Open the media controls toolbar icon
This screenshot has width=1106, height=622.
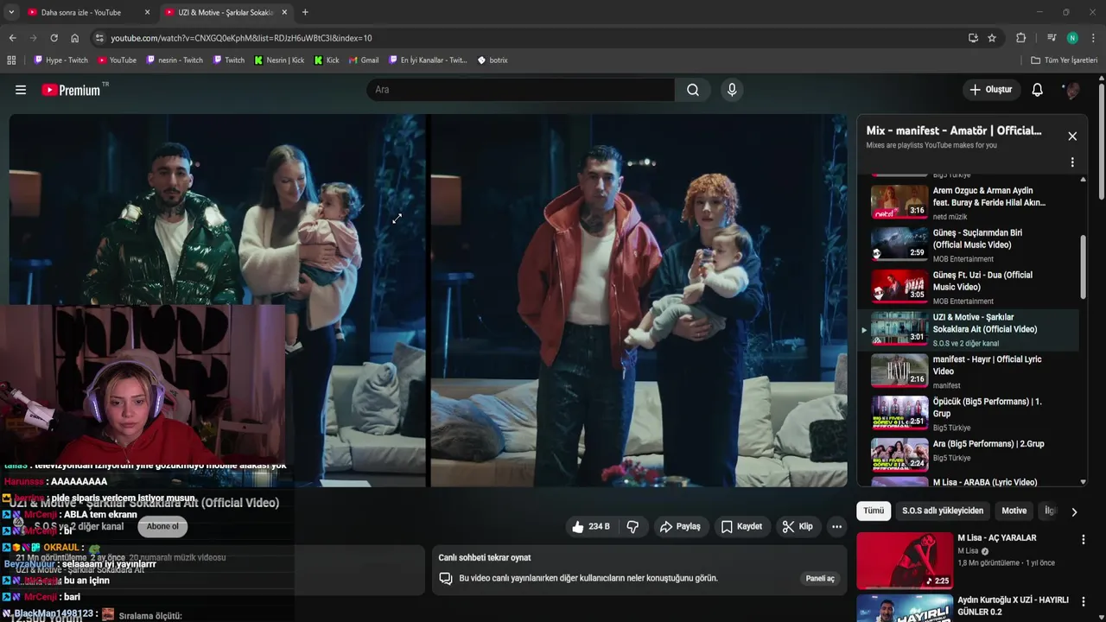tap(1051, 38)
